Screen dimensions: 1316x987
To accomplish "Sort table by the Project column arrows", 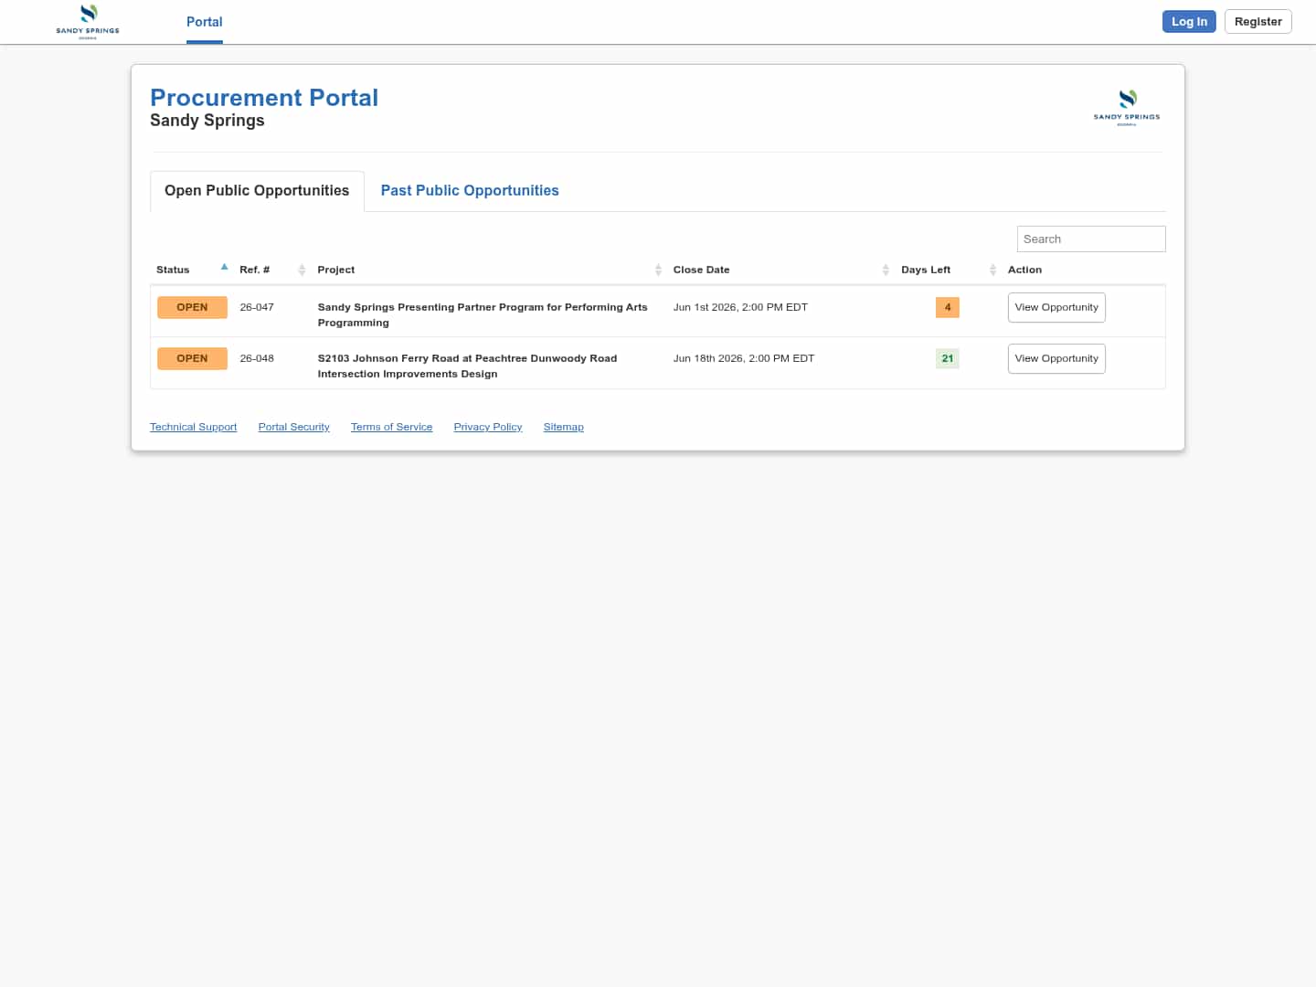I will 658,270.
